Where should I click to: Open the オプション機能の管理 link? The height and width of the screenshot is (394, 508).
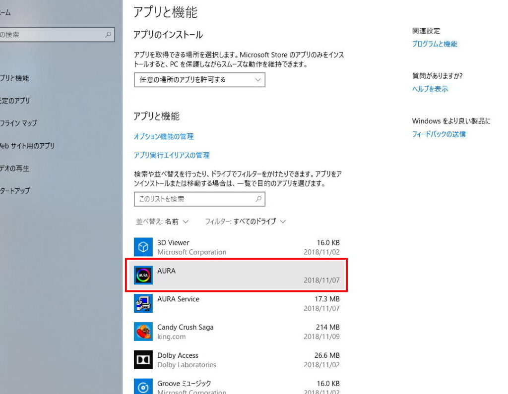point(164,136)
